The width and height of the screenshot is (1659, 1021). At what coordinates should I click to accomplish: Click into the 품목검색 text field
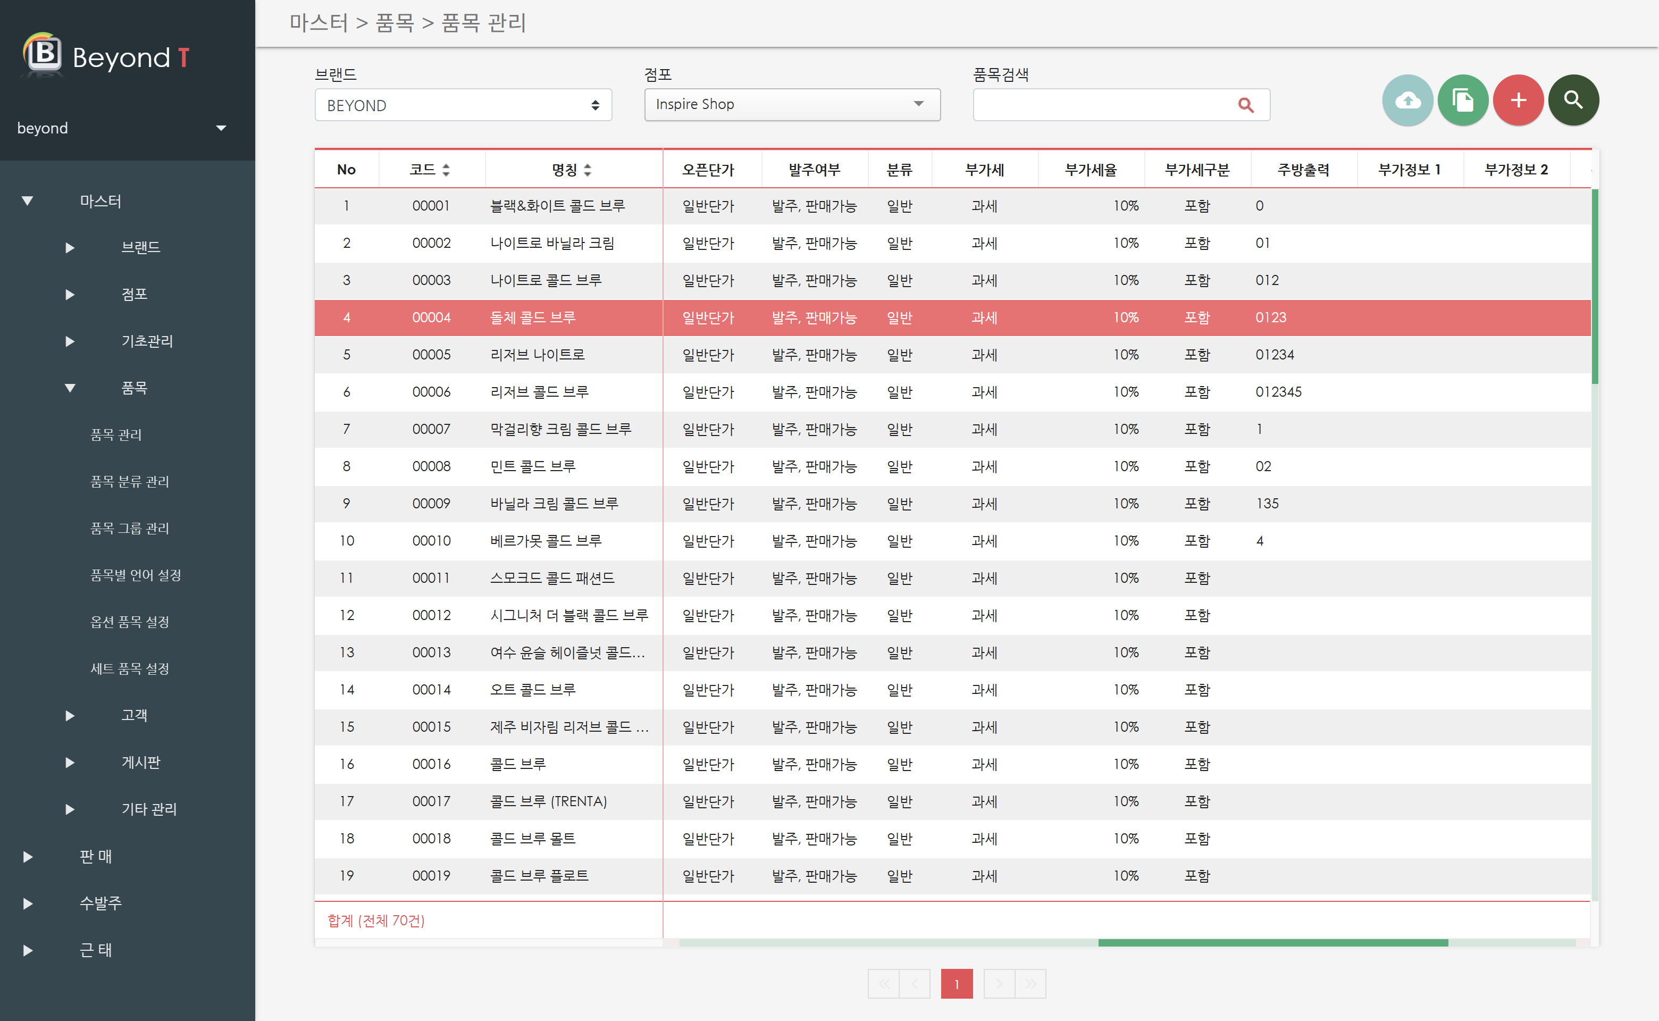click(x=1101, y=105)
